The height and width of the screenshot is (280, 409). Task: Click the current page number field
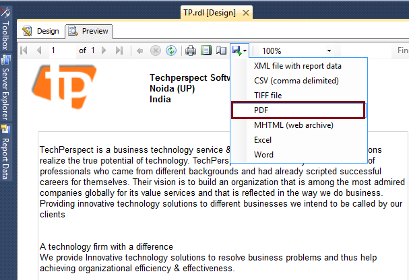click(63, 50)
